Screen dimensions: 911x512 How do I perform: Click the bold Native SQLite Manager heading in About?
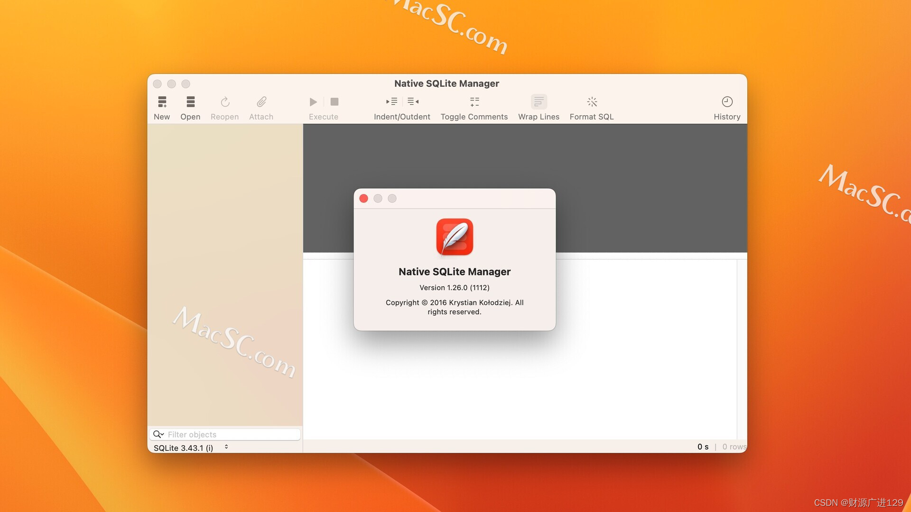coord(455,272)
